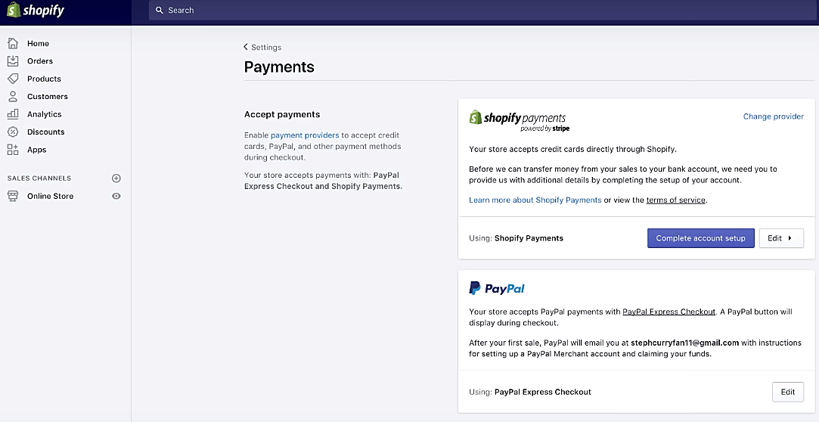Click the SALES CHANNELS heading

coord(39,178)
